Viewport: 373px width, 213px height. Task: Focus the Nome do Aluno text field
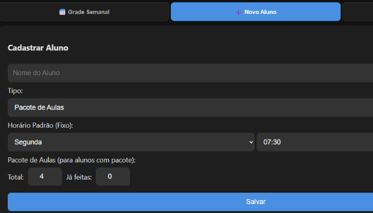click(x=189, y=73)
